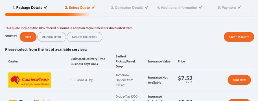The width and height of the screenshot is (258, 101).
Task: Click the Book Now button for second carrier
Action: coord(239,100)
